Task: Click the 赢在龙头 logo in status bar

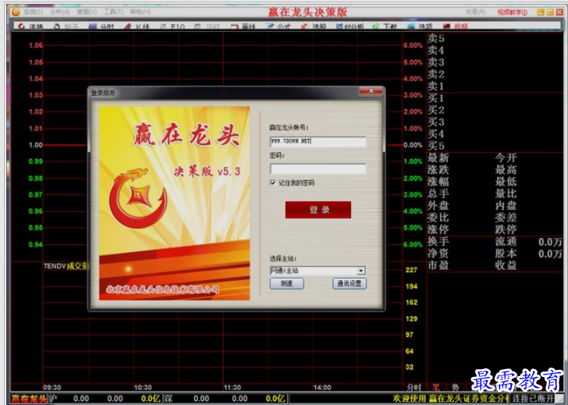Action: tap(29, 399)
